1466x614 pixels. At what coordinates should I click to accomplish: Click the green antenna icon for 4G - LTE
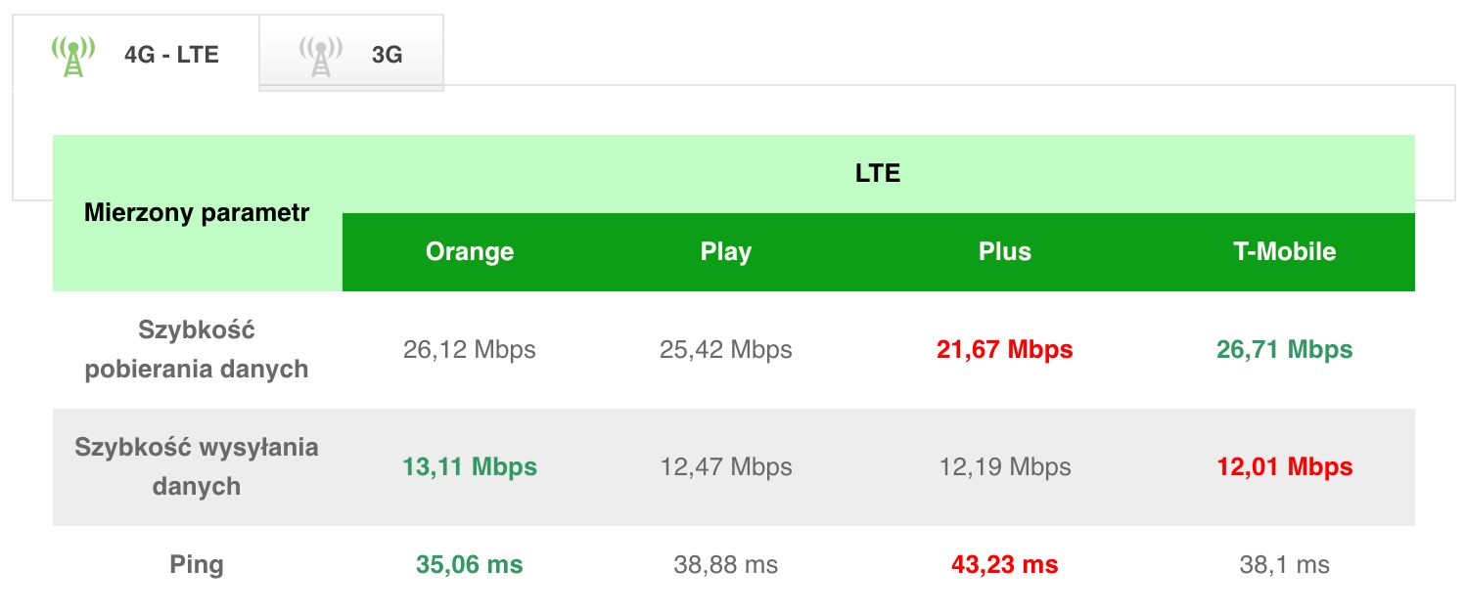73,55
